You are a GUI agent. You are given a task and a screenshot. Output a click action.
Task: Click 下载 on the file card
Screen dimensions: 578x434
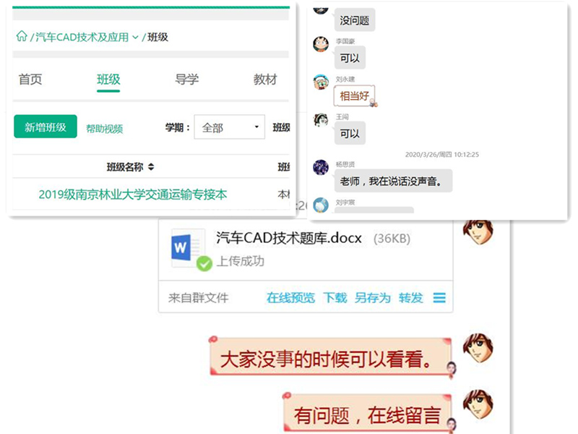click(x=335, y=297)
